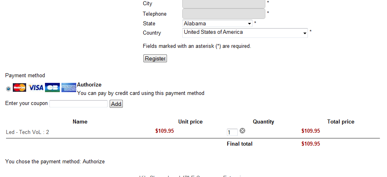This screenshot has width=387, height=177.
Task: Click the quantity field for the product
Action: (x=232, y=132)
